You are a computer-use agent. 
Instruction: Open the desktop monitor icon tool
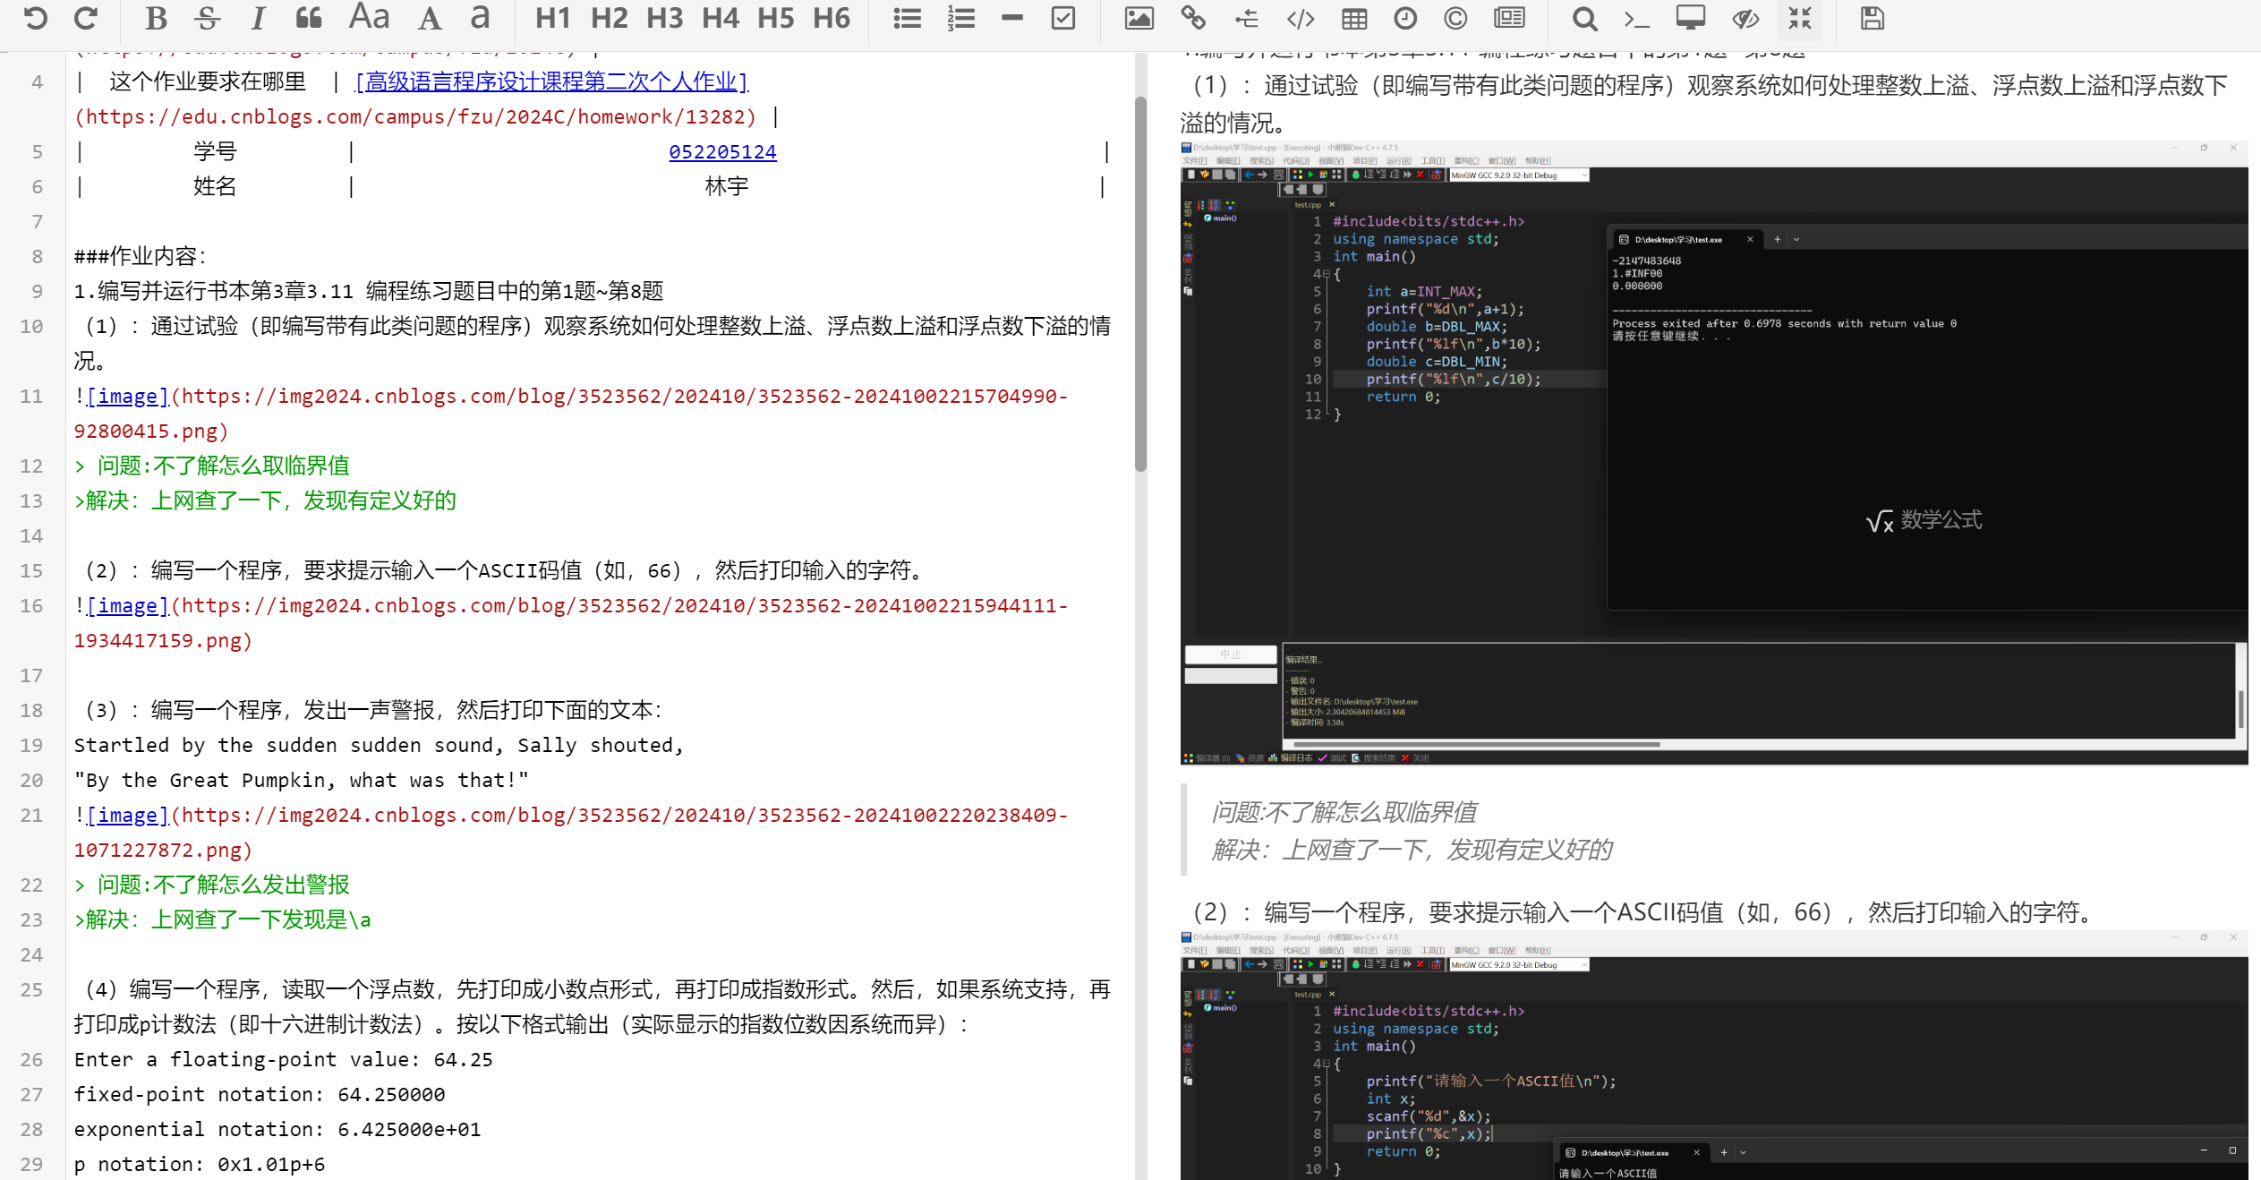click(x=1690, y=18)
